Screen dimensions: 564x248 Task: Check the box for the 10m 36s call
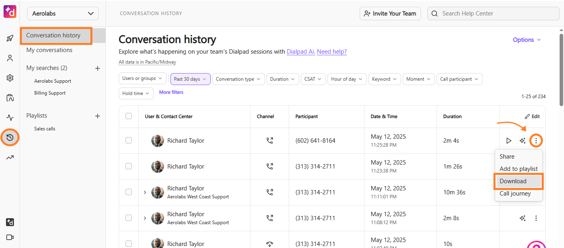129,192
